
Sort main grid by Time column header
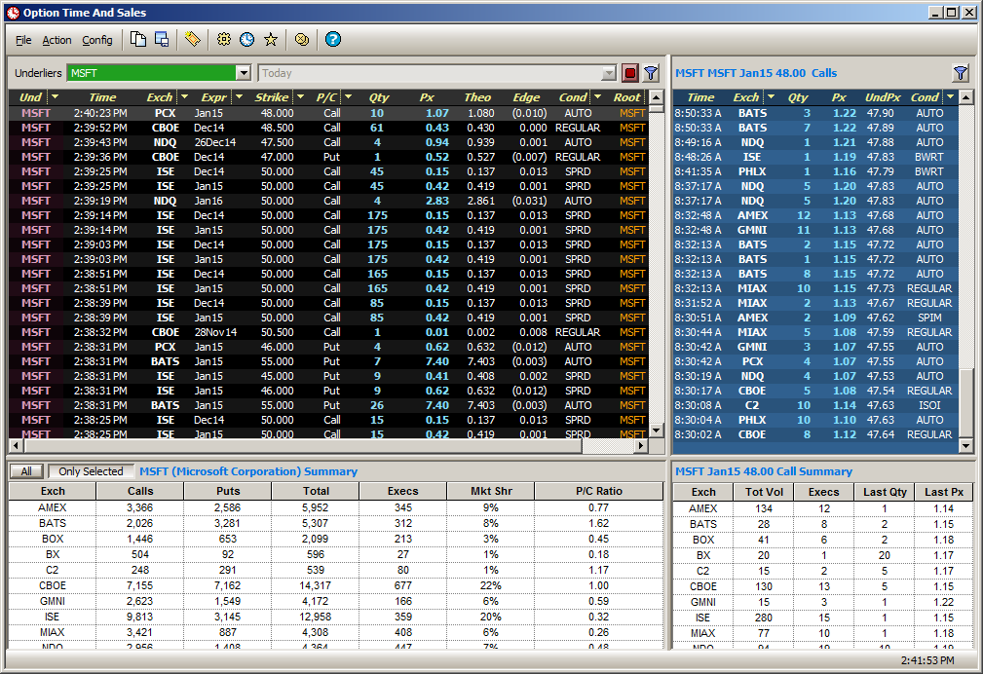(x=102, y=97)
